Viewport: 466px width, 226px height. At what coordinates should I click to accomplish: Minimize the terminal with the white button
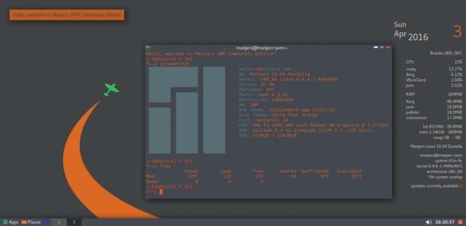point(376,47)
